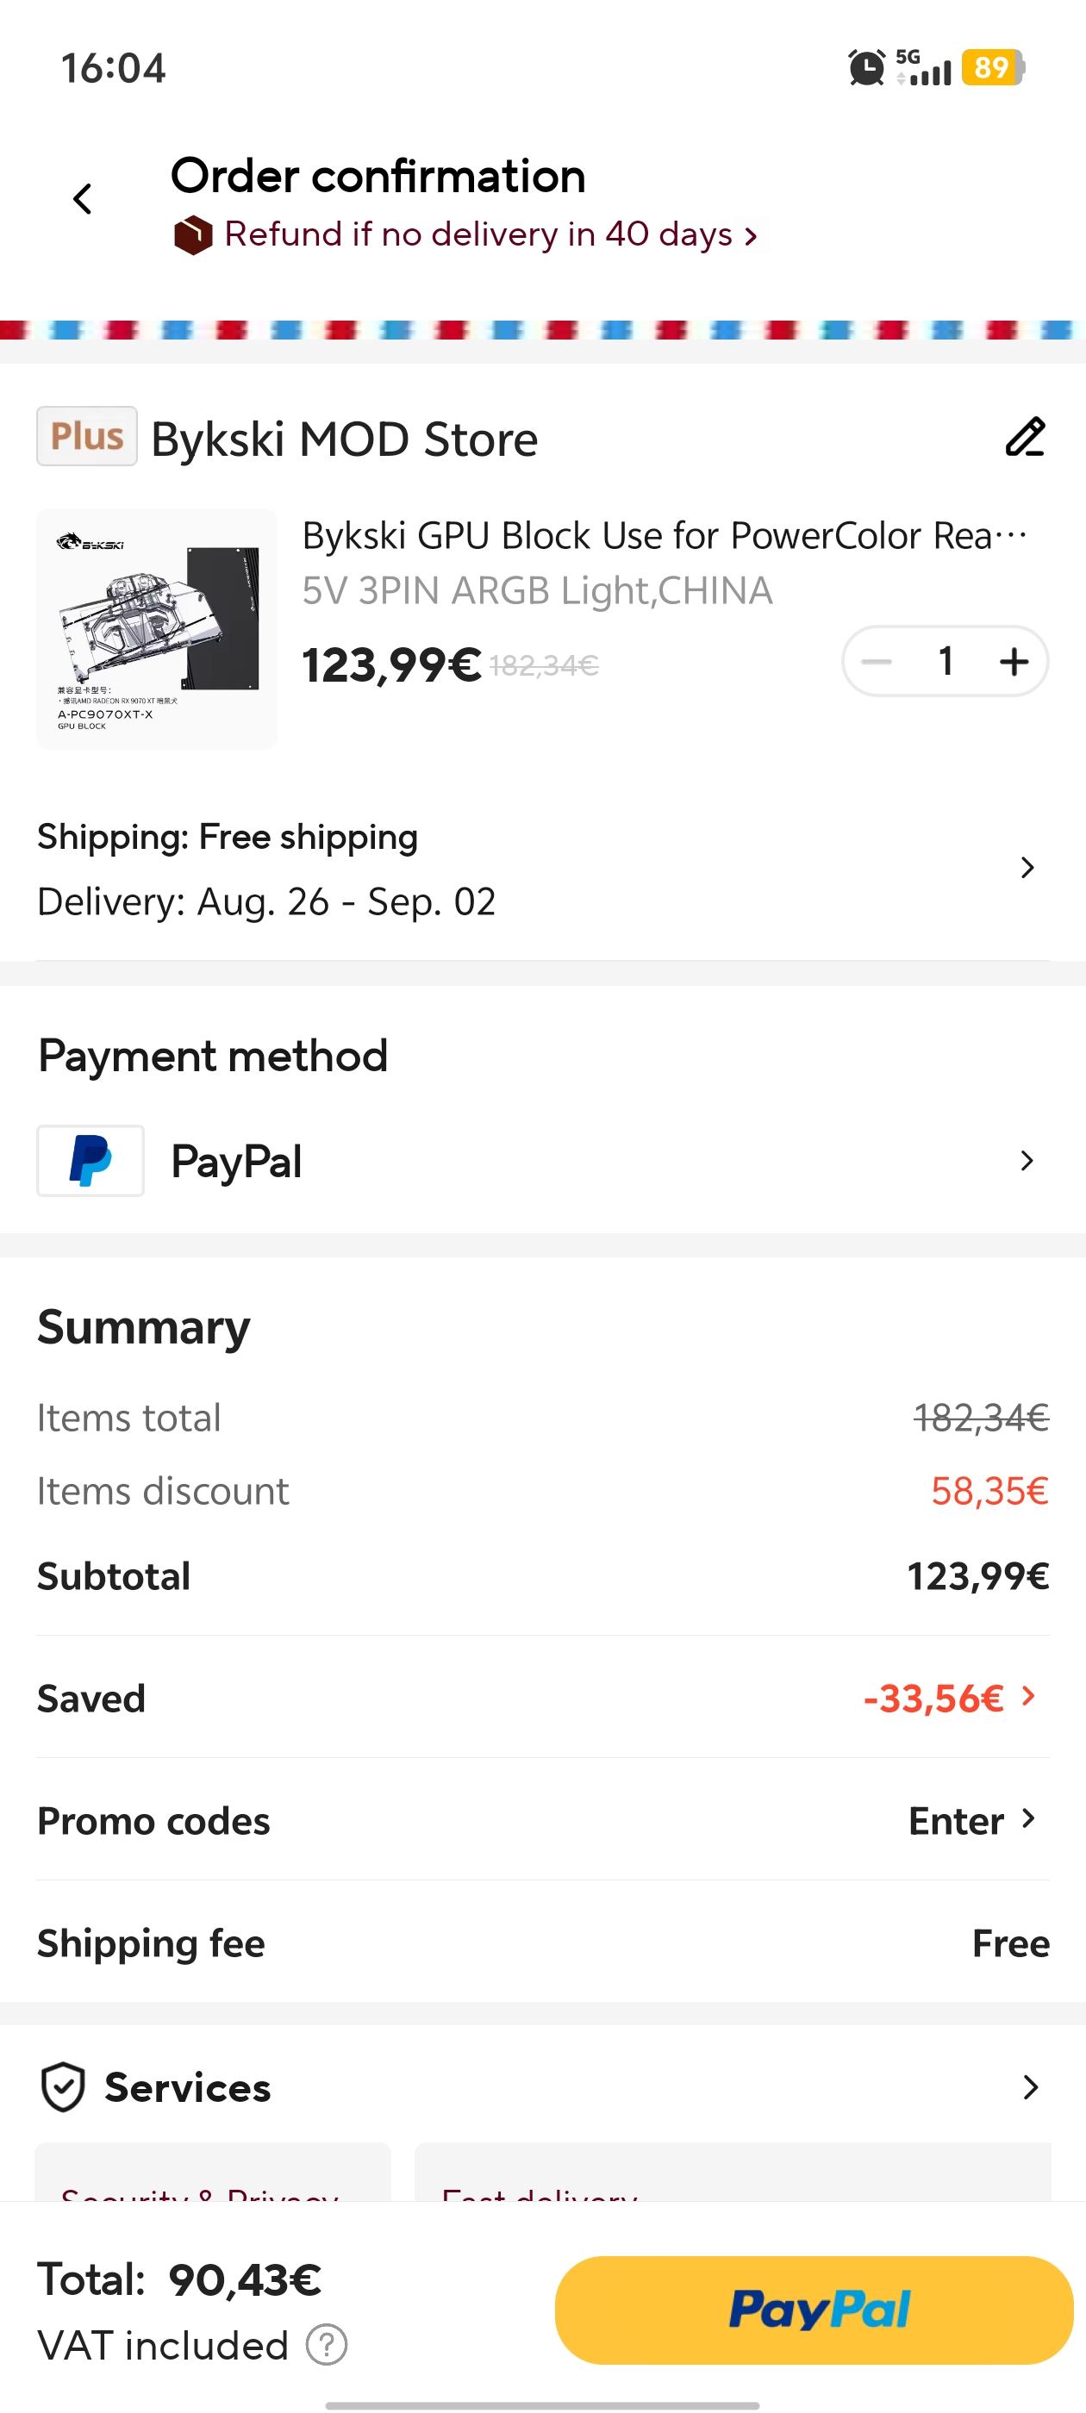Tap the PayPal logo icon in Payment method
The height and width of the screenshot is (2413, 1086).
90,1161
